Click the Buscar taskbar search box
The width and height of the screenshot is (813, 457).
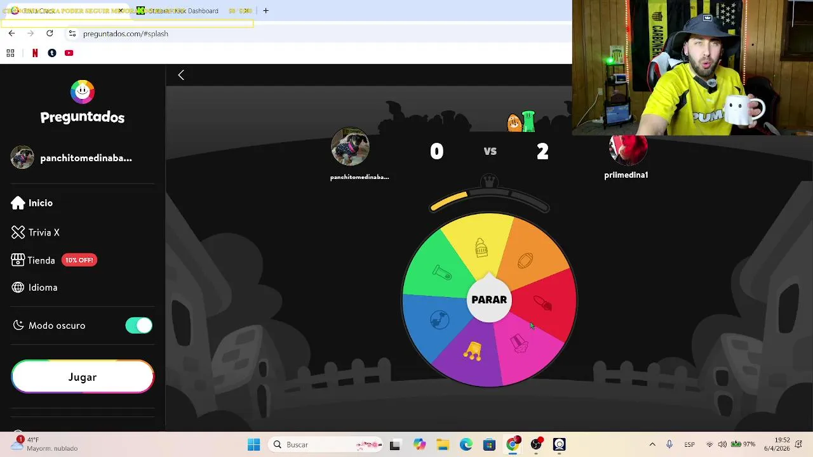[x=326, y=445]
